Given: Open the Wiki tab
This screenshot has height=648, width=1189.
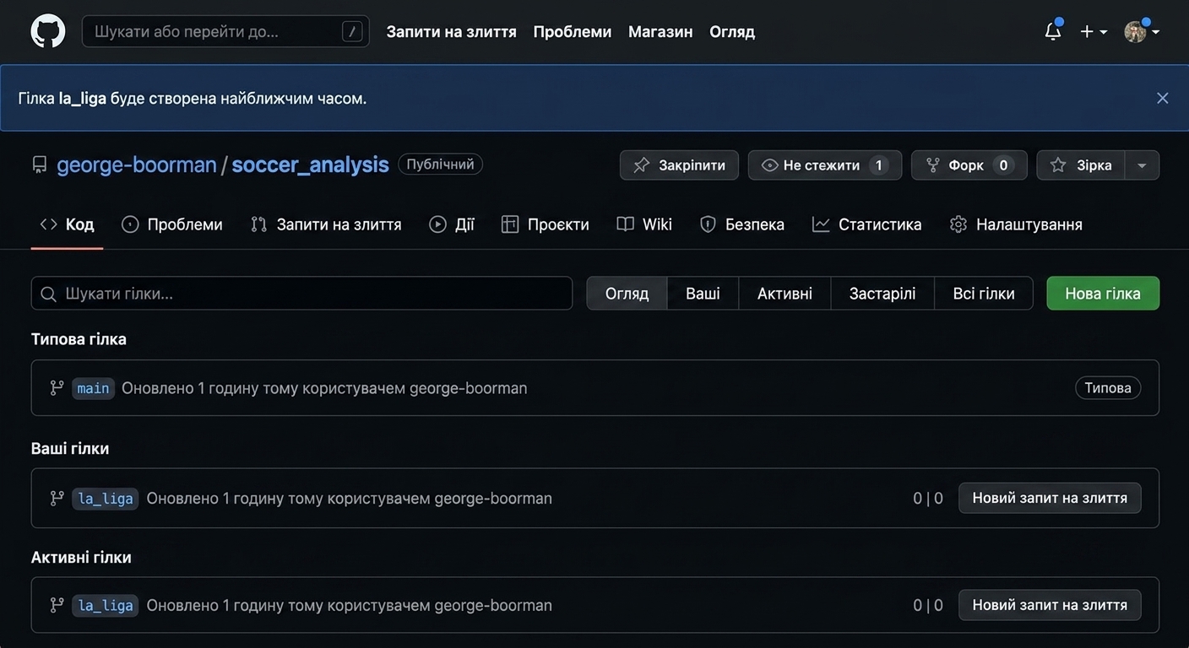Looking at the screenshot, I should click(644, 224).
